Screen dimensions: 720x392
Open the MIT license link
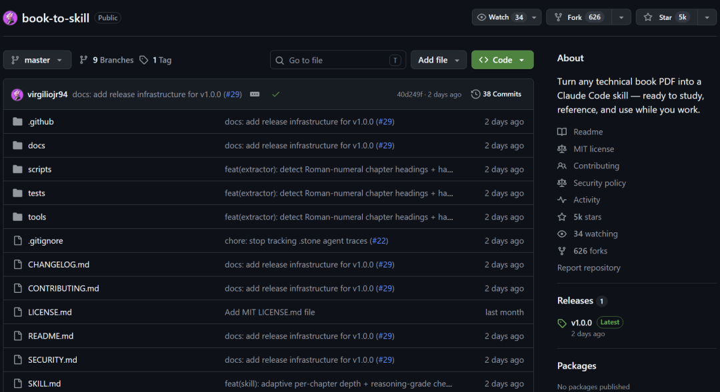[x=593, y=149]
